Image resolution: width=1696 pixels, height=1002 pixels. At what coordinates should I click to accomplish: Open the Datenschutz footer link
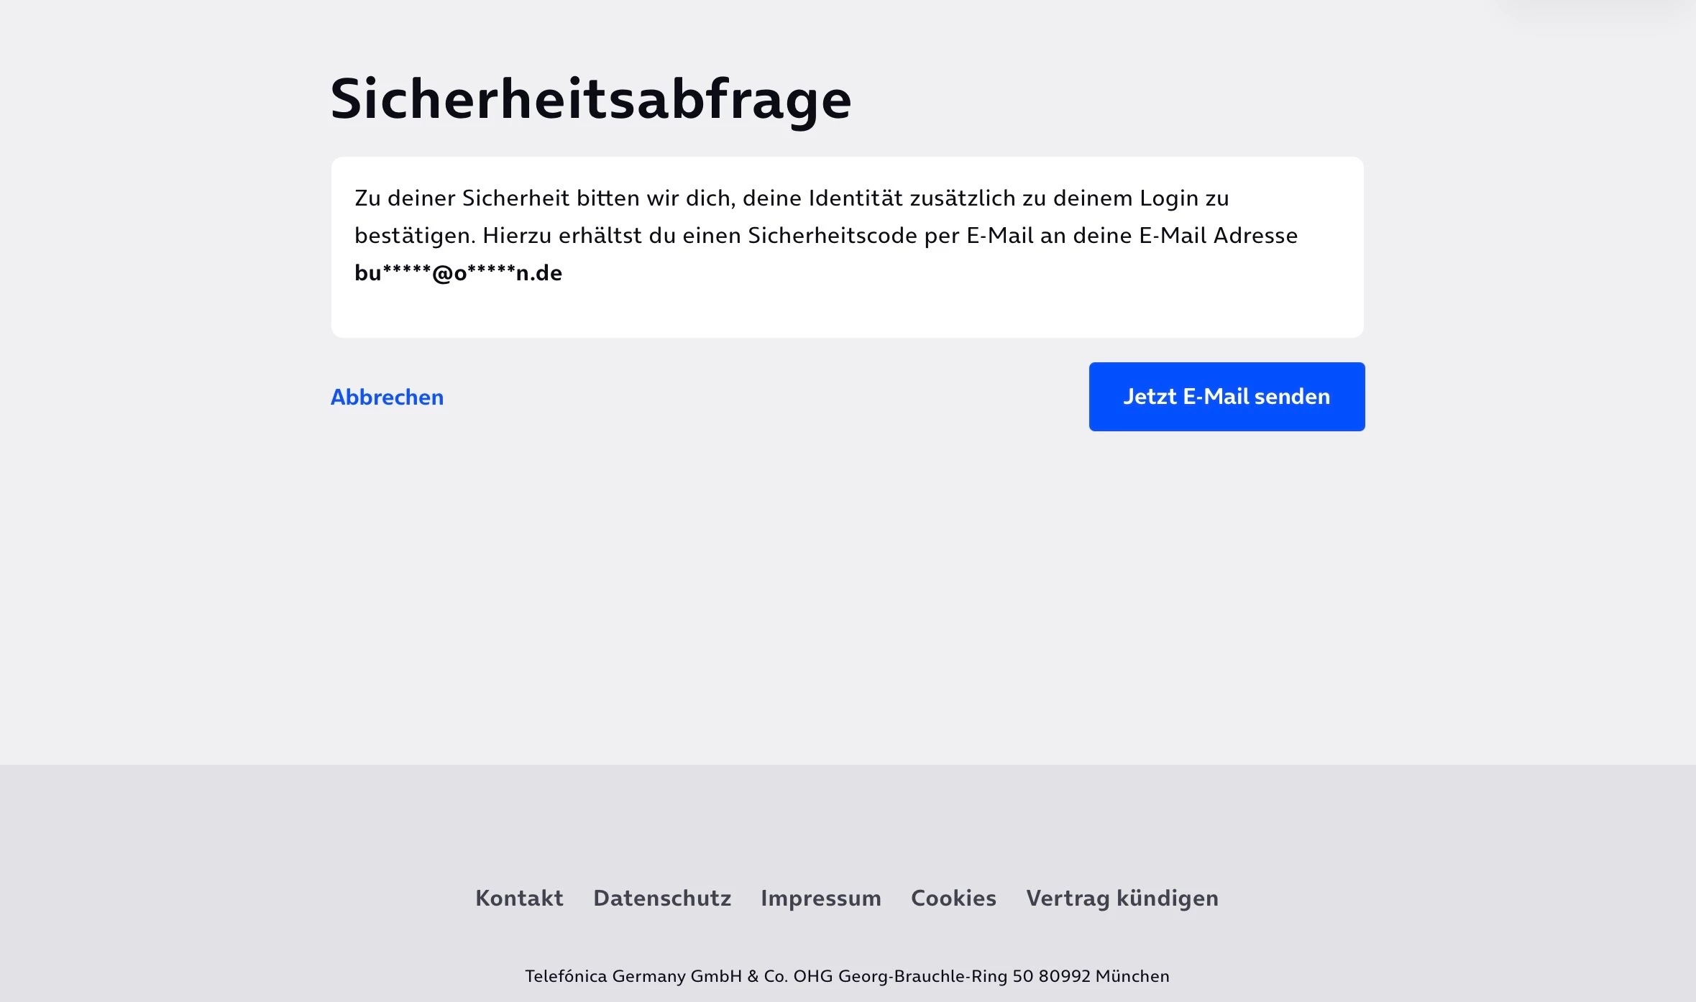(662, 898)
